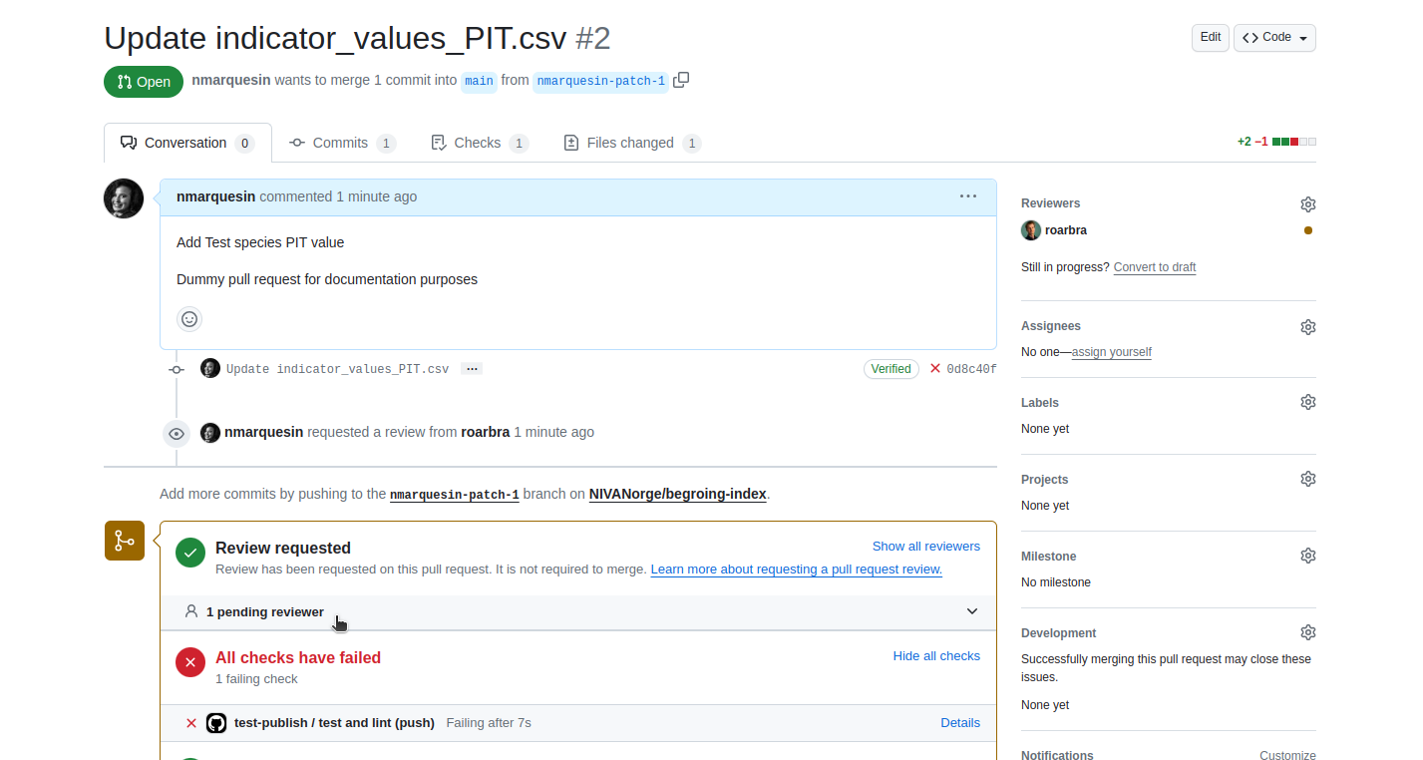
Task: Open Development settings gear
Action: (x=1308, y=632)
